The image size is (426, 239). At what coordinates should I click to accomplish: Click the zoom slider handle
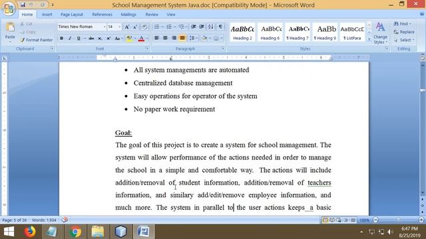[398, 220]
